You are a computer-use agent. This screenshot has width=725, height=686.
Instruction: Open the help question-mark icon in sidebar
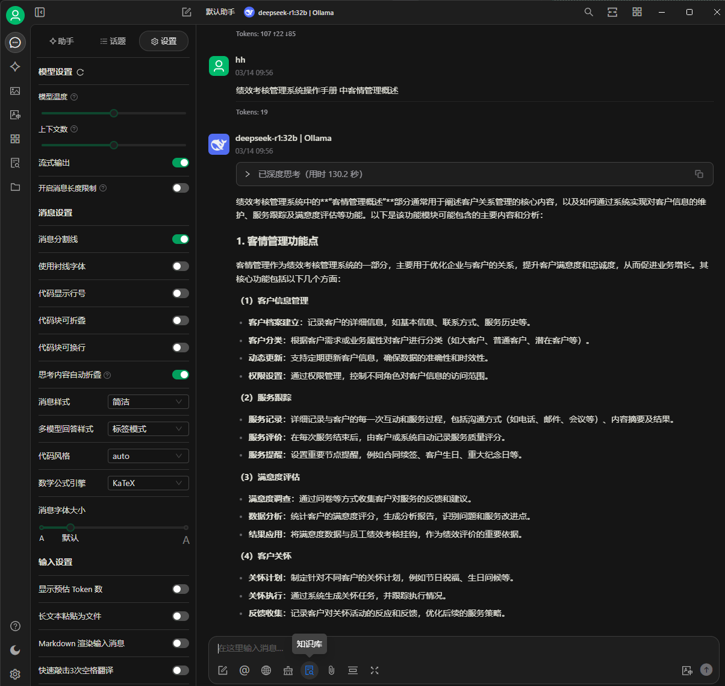click(16, 626)
